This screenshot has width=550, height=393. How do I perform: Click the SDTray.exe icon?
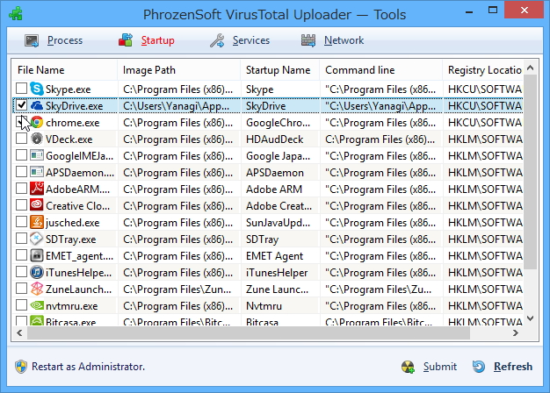tap(37, 239)
